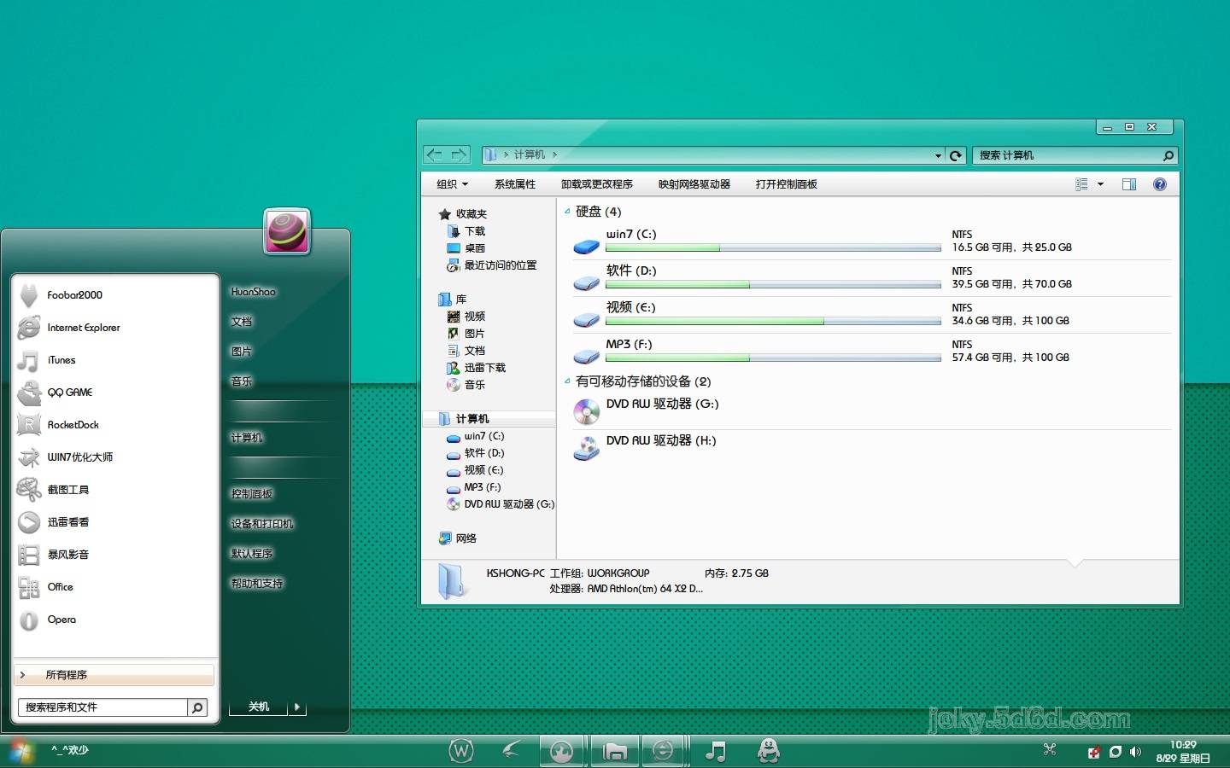Click the 搜索程序和文件 search box
1230x768 pixels.
click(103, 707)
